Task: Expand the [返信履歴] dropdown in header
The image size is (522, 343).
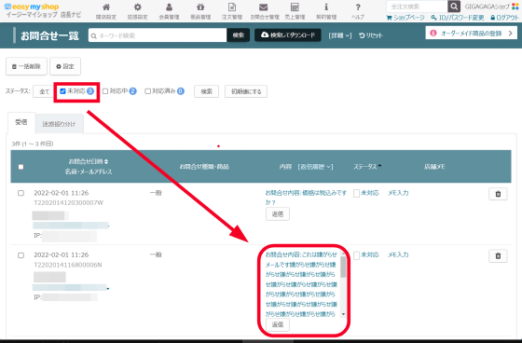Action: point(315,167)
